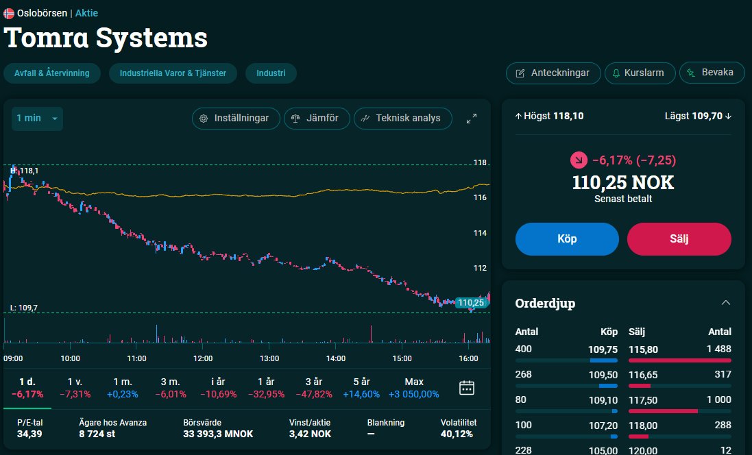Viewport: 752px width, 455px height.
Task: Click the buy price 107,20
Action: (603, 426)
